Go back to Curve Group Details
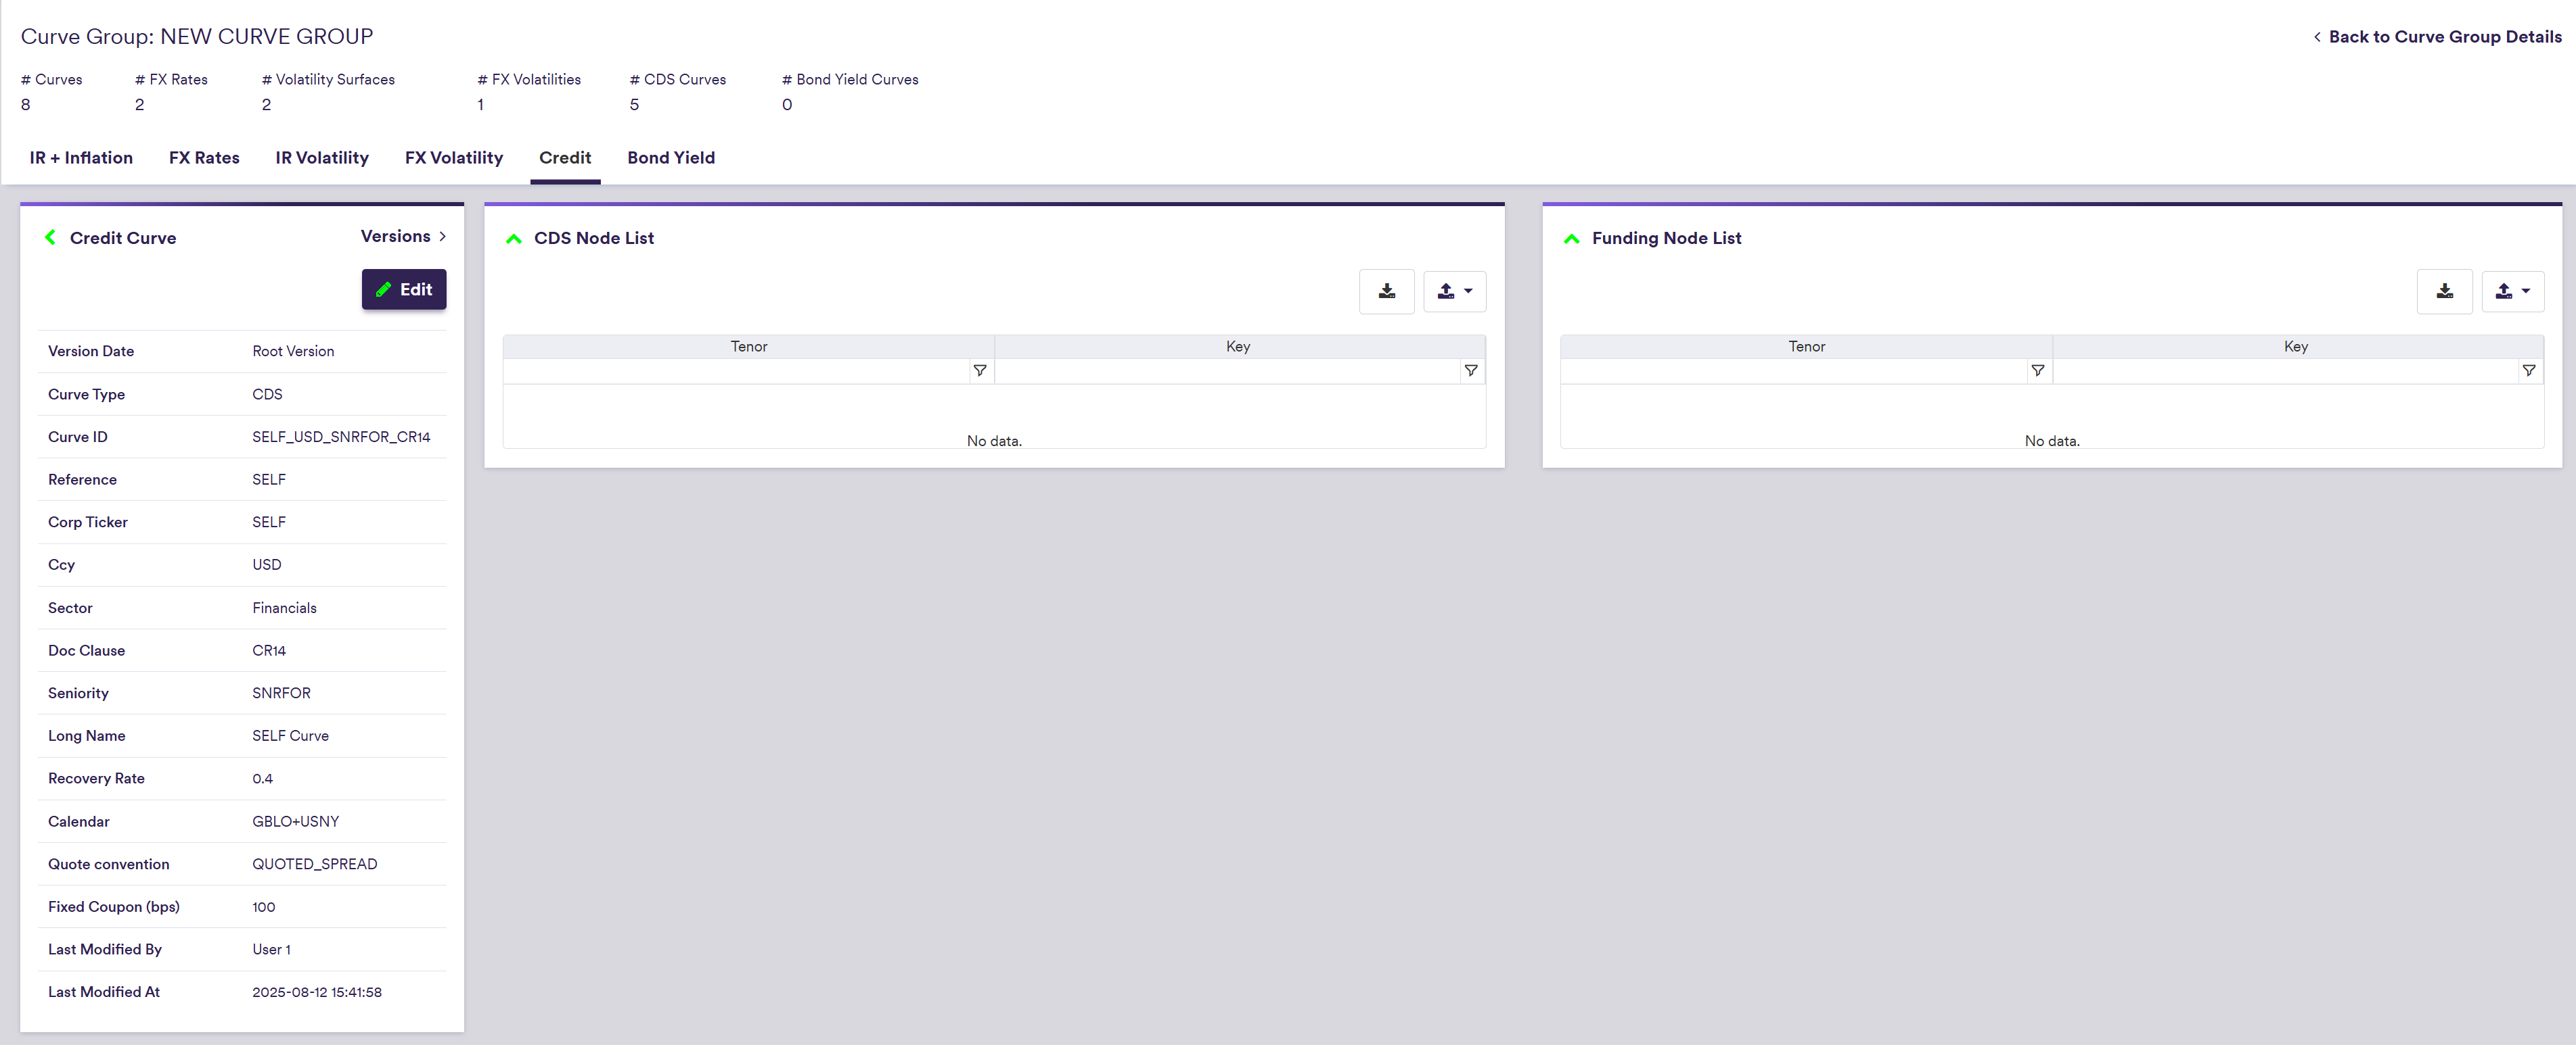Screen dimensions: 2576x1045 tap(2437, 37)
